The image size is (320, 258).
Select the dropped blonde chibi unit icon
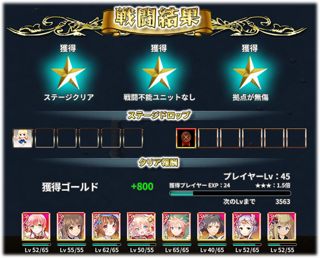click(x=23, y=138)
